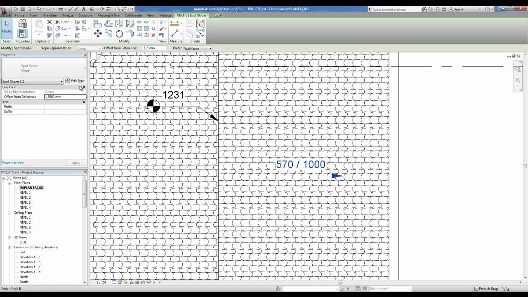Collapse the Floor Plans tree node
Image resolution: width=528 pixels, height=297 pixels.
click(9, 183)
